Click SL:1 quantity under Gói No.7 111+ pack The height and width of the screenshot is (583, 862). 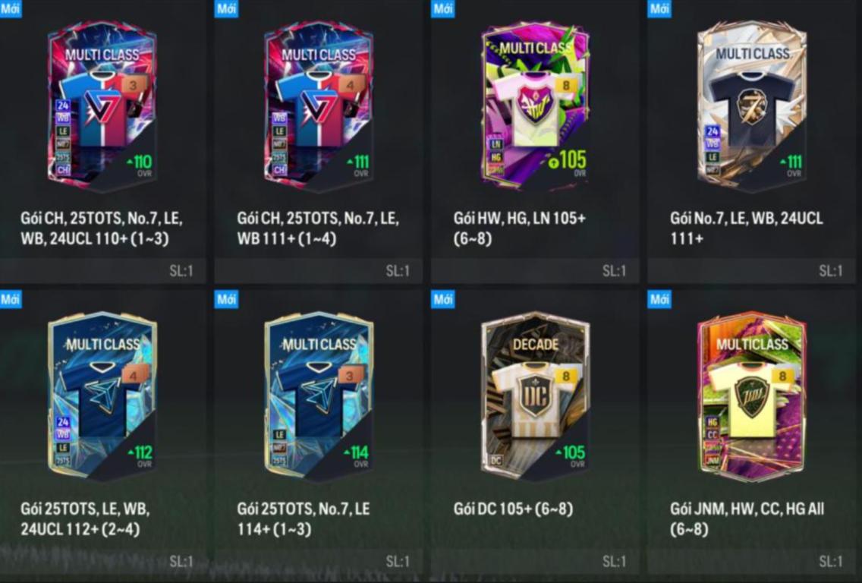[830, 270]
